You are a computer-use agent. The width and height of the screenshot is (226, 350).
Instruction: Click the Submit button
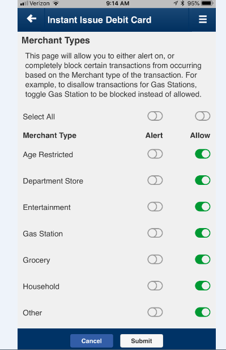[x=142, y=341]
